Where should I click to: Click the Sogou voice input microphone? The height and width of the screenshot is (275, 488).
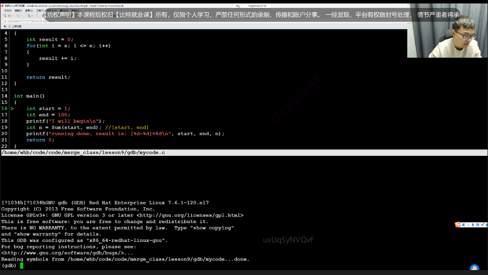pyautogui.click(x=473, y=225)
